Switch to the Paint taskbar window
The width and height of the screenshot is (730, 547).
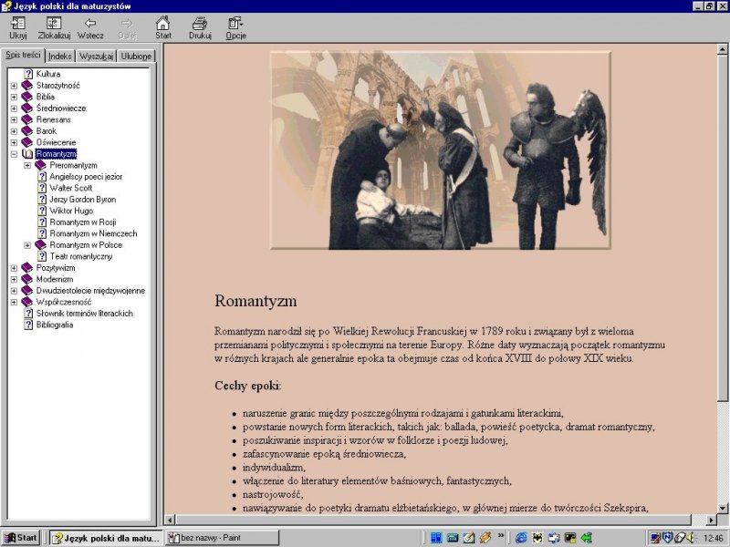click(x=221, y=538)
